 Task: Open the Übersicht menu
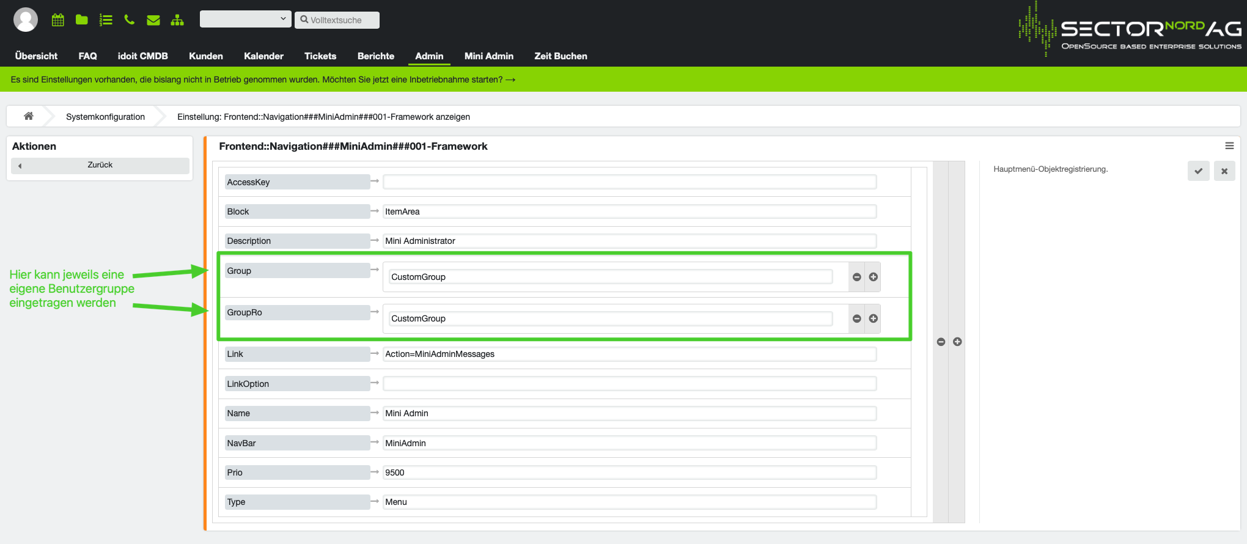(x=36, y=56)
